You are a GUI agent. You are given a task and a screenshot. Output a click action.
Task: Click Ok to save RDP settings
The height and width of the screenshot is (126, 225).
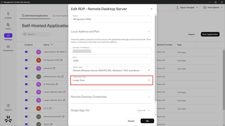click(x=147, y=121)
